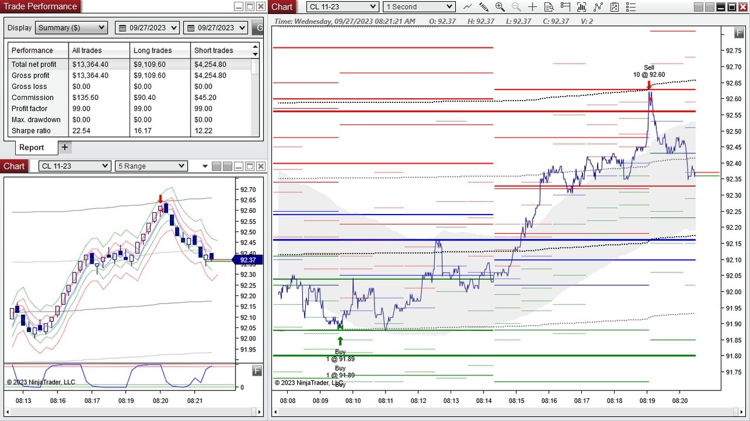Click the $135.60 commission value
Screen dimensions: 750x421
(x=85, y=98)
